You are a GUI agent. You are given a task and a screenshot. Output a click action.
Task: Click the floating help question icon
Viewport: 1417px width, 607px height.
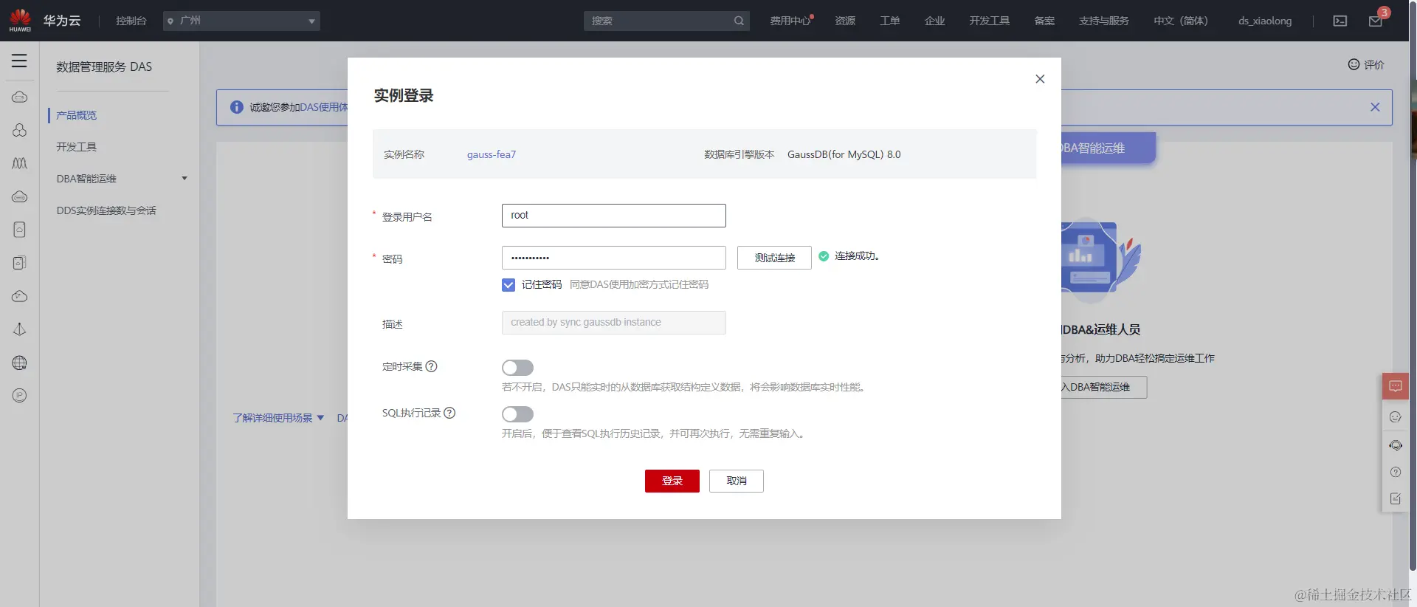coord(1396,472)
